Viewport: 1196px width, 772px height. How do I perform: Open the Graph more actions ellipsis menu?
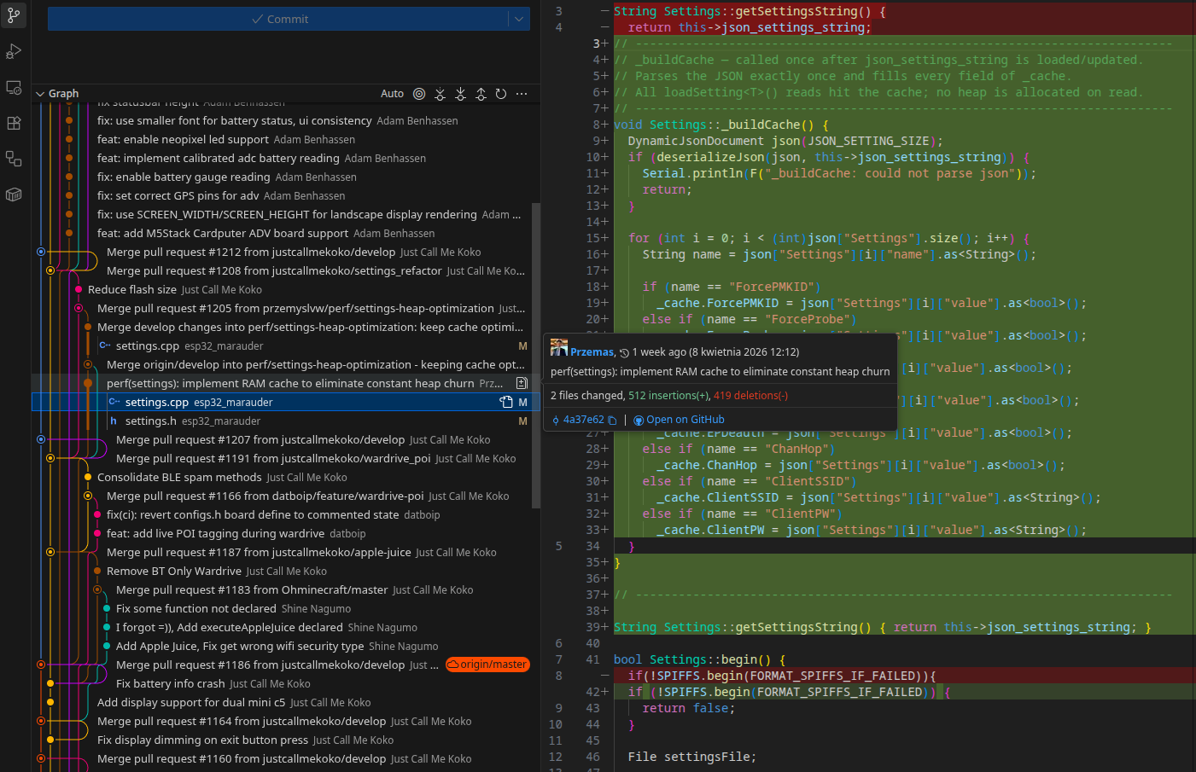[x=522, y=94]
